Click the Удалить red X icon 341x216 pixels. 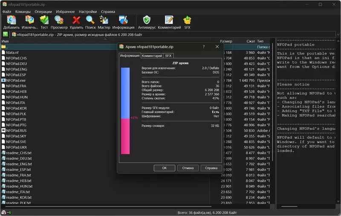(76, 20)
